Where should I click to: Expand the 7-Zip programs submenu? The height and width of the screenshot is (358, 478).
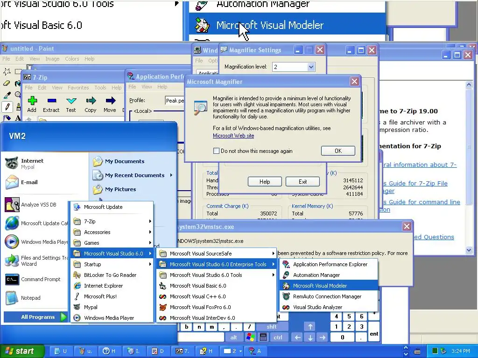point(112,221)
